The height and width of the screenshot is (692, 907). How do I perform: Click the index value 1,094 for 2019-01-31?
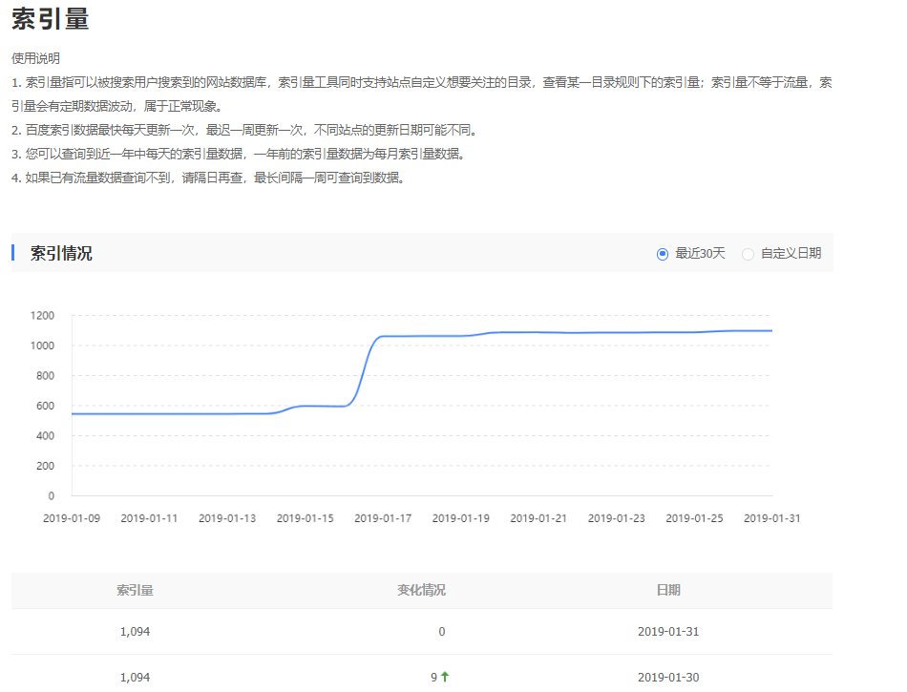tap(135, 633)
